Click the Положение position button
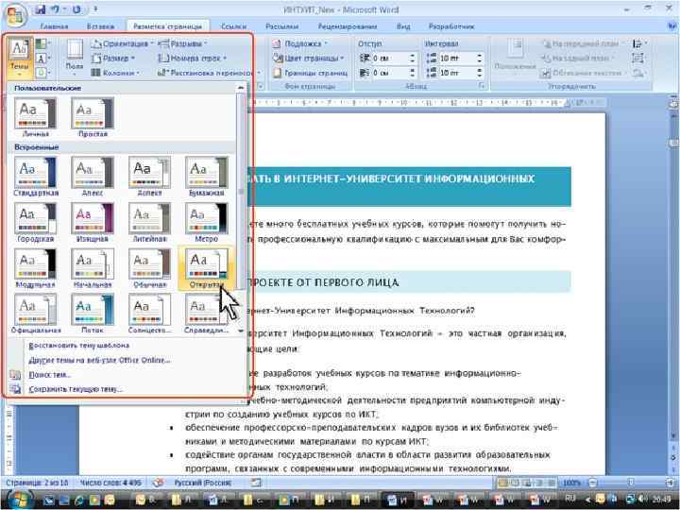The image size is (680, 510). pos(516,56)
